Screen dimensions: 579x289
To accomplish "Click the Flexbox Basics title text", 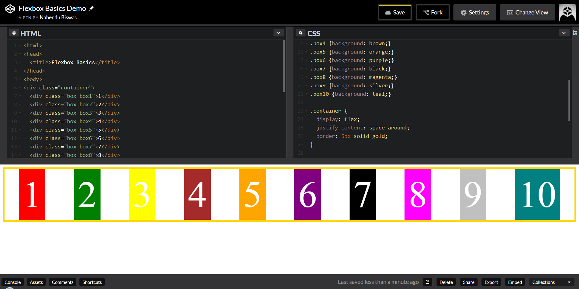I will [x=73, y=62].
